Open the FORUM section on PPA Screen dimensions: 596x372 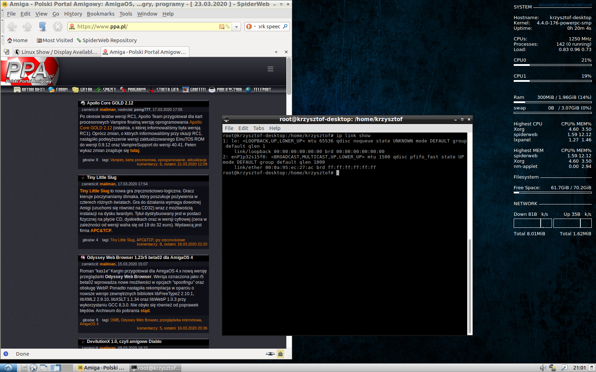pos(58,90)
